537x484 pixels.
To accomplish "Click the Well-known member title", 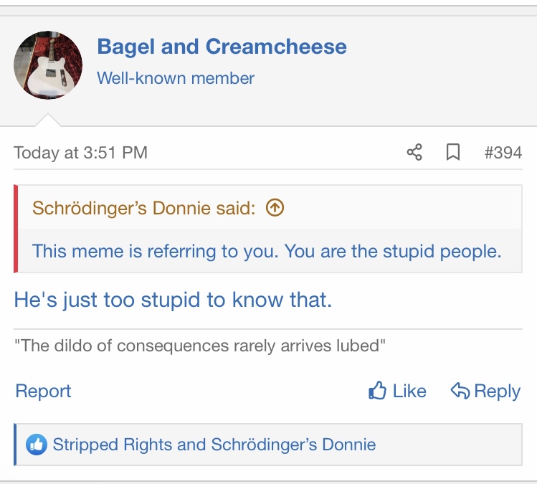I will pos(176,78).
